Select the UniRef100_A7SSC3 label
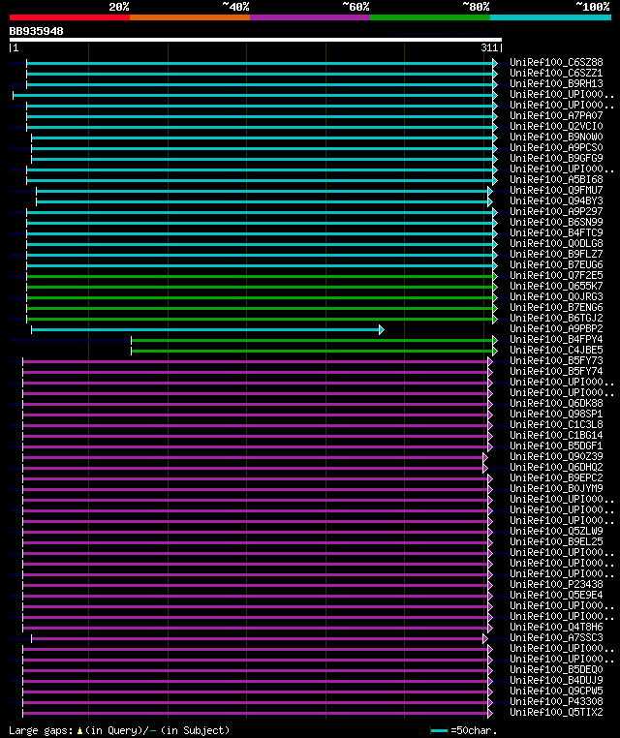Screen dimensions: 620x738 (556, 637)
